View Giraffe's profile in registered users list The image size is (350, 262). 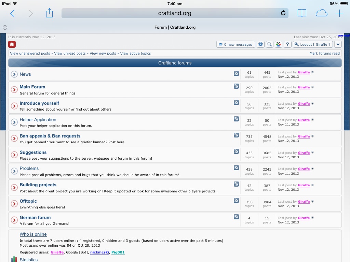(x=57, y=252)
